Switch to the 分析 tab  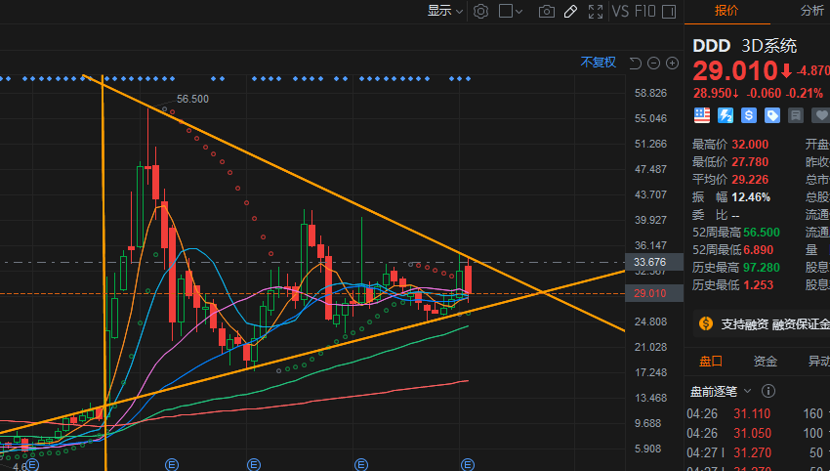click(812, 11)
